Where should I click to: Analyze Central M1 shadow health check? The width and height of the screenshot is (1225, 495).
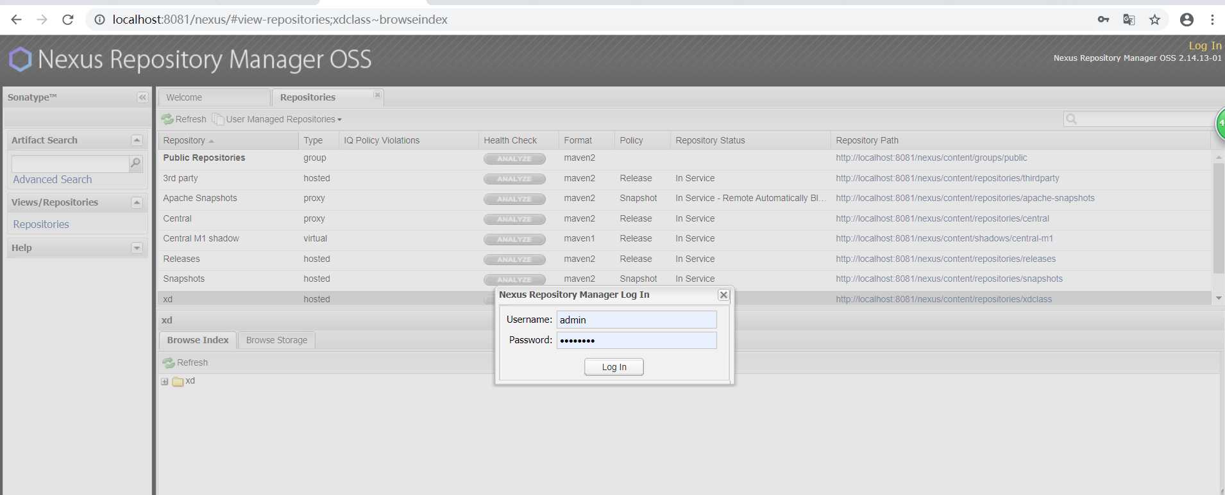pyautogui.click(x=514, y=239)
